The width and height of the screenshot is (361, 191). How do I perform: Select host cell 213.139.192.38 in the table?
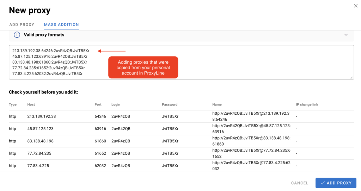[42, 116]
